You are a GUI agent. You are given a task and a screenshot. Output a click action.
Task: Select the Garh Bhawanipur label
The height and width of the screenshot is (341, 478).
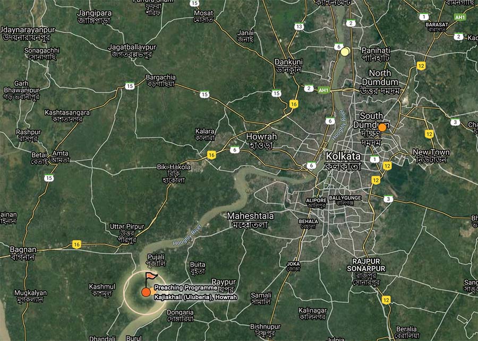coord(21,90)
